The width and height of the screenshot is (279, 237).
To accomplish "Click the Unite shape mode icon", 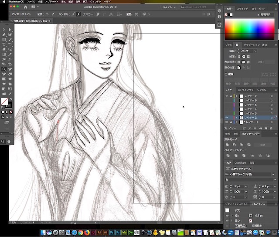I will [x=227, y=145].
